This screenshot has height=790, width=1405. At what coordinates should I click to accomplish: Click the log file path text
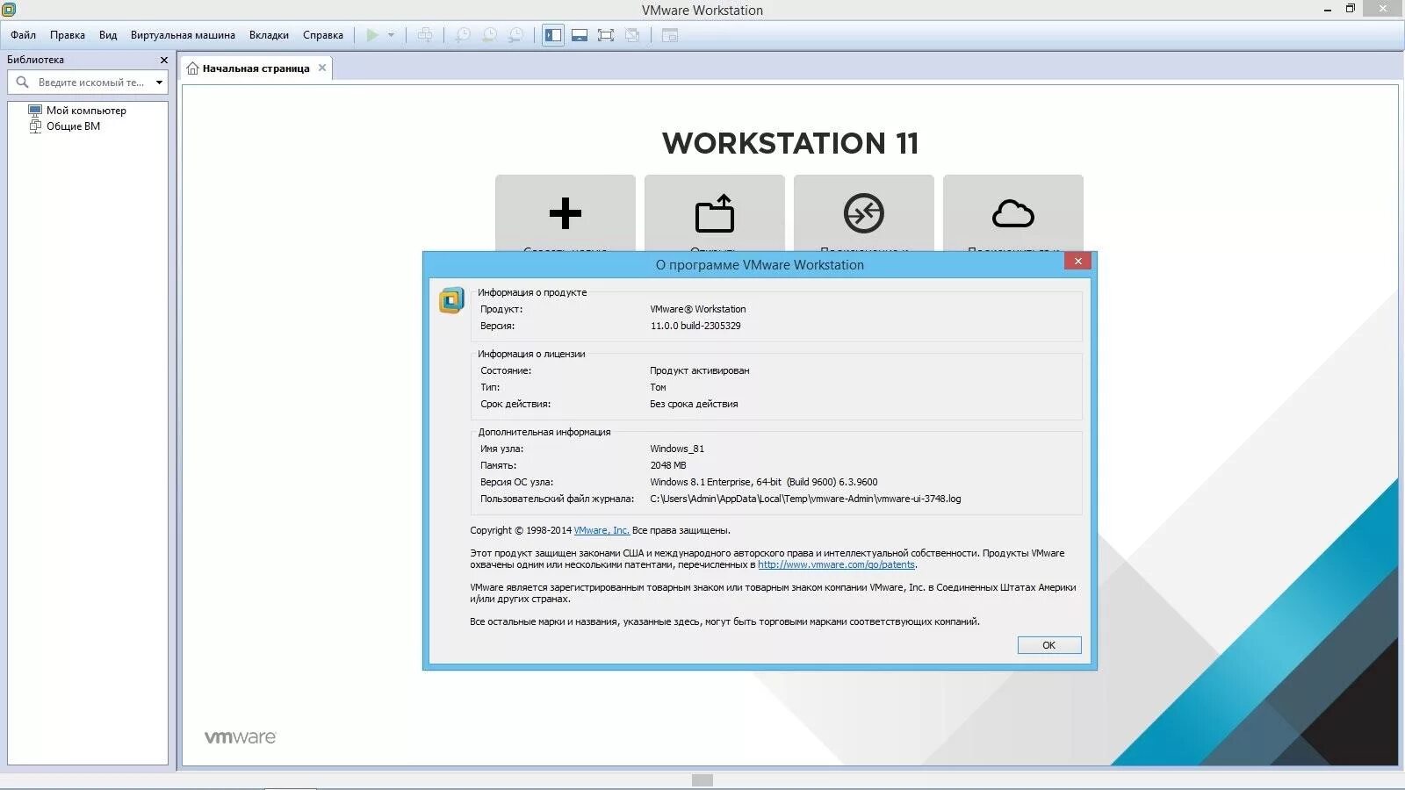pyautogui.click(x=805, y=499)
